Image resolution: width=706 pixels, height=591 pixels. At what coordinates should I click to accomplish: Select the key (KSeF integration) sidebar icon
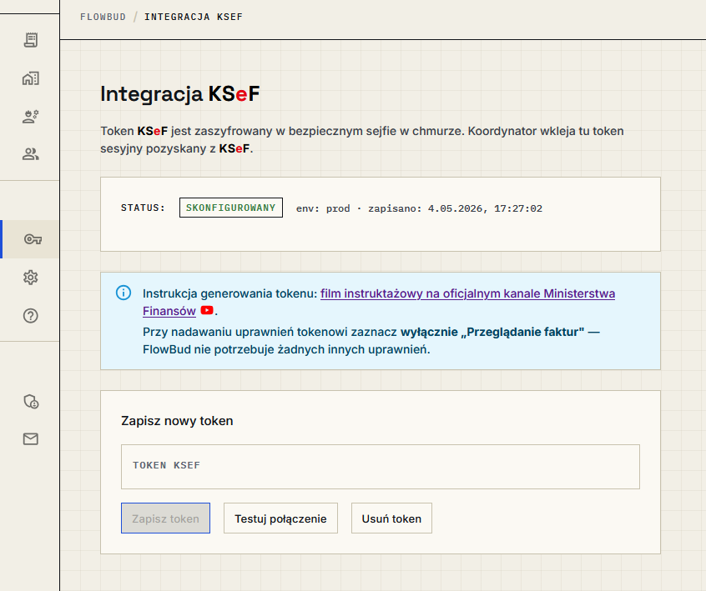click(33, 239)
